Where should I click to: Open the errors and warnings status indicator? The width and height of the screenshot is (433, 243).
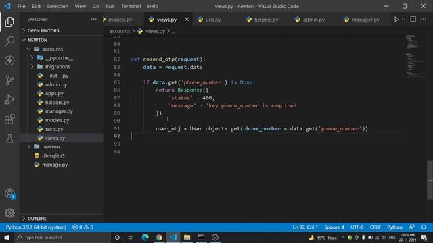click(83, 227)
